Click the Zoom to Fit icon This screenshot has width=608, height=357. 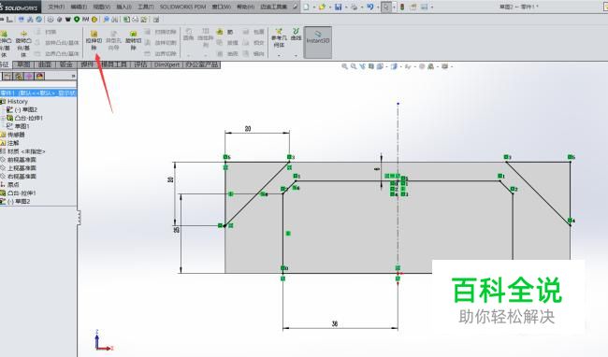[344, 66]
